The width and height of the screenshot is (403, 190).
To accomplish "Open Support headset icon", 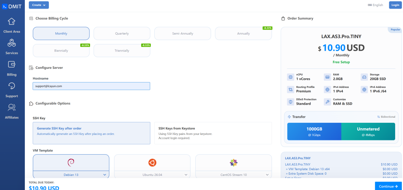I will [x=11, y=86].
